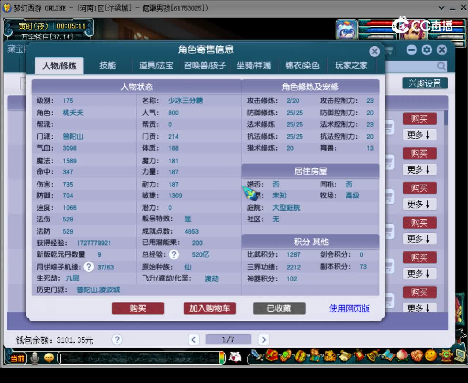This screenshot has height=383, width=468.
Task: Toggle the 当前 chat channel button
Action: coord(18,358)
